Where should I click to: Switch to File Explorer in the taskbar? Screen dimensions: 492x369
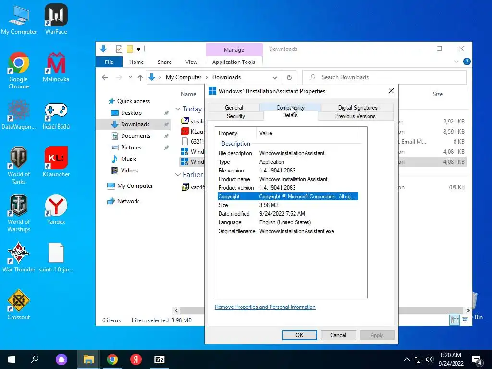tap(88, 359)
